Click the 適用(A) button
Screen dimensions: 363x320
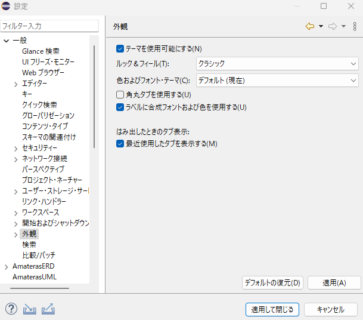tap(334, 282)
